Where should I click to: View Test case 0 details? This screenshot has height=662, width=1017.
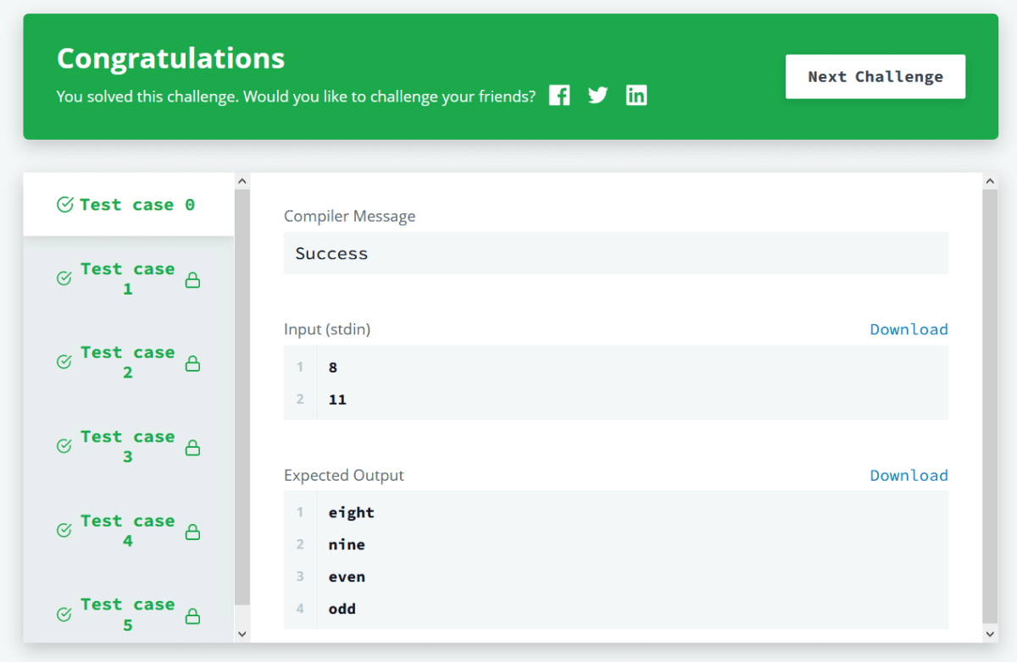[127, 204]
